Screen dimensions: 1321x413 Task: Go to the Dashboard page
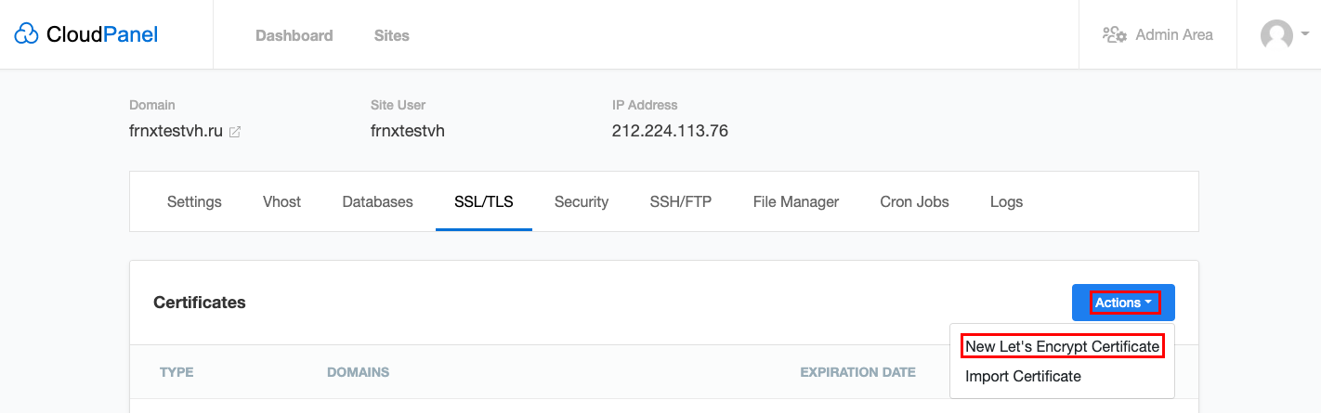(x=294, y=35)
